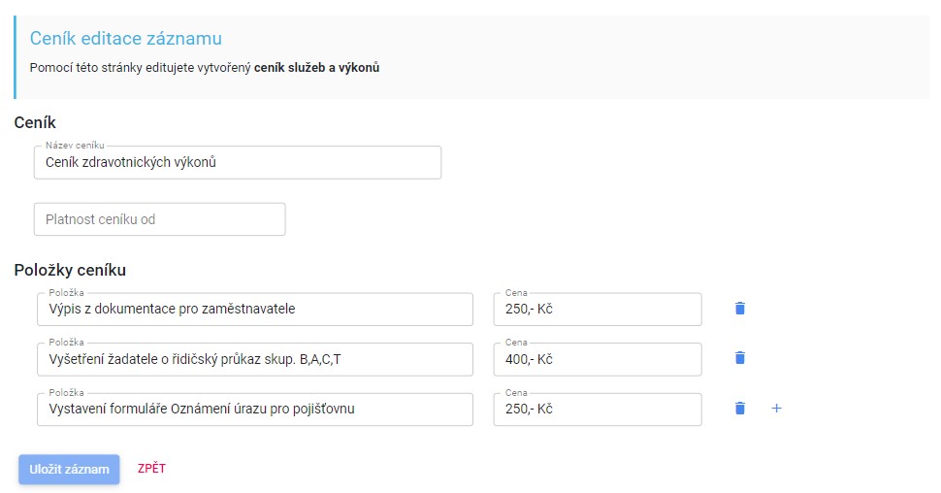Edit the Vystavení formuláře Oznámení úrazu item

coord(255,409)
